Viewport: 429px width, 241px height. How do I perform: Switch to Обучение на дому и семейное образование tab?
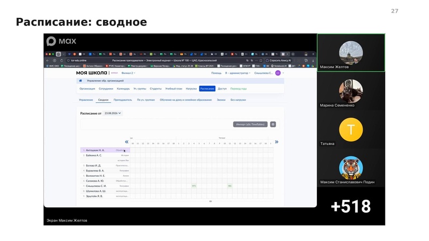186,100
